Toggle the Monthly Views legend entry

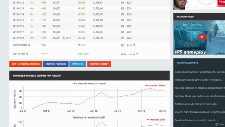tap(155, 85)
